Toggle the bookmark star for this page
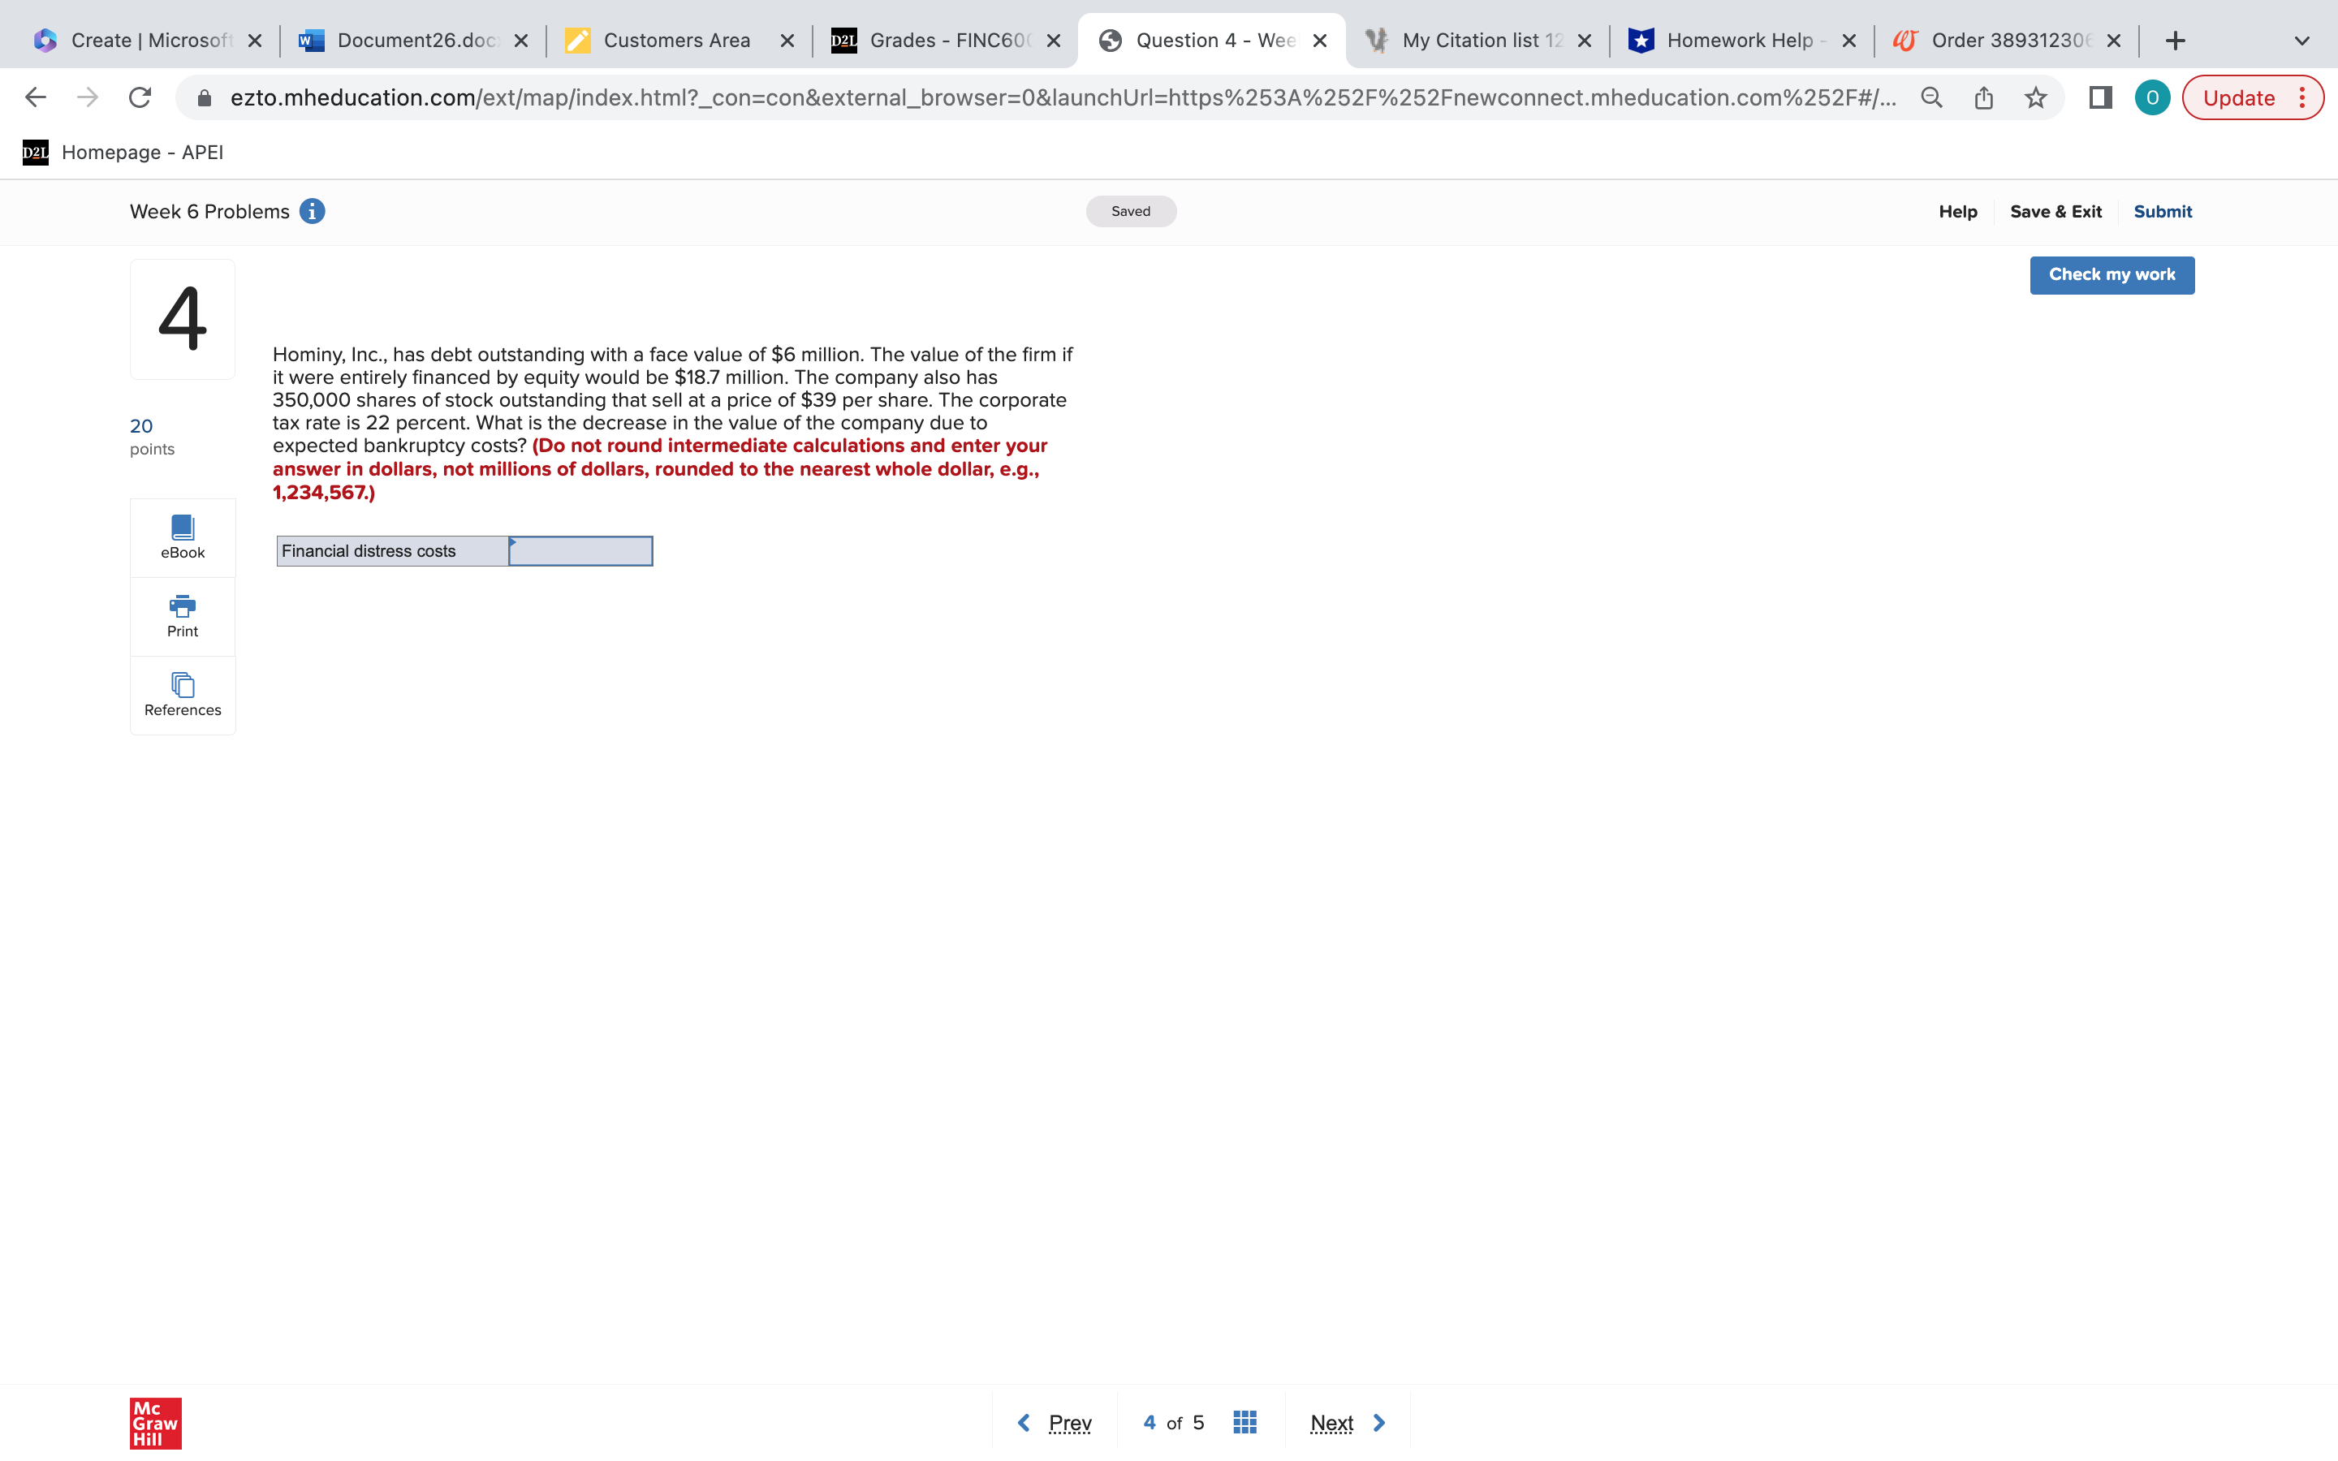 tap(2036, 97)
